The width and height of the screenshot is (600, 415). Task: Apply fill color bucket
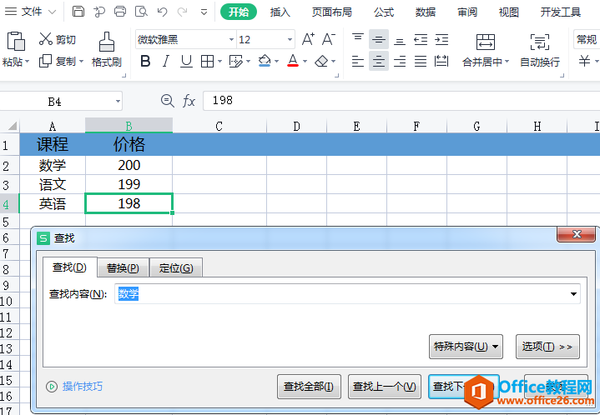point(265,60)
